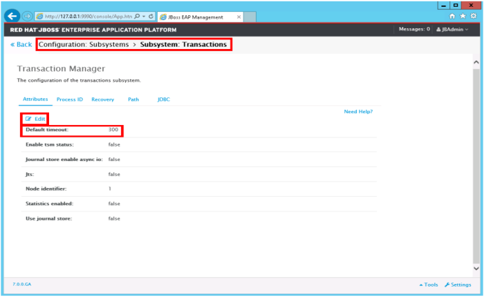Minimize the browser window
Screen dimensions: 484x297
(x=444, y=6)
